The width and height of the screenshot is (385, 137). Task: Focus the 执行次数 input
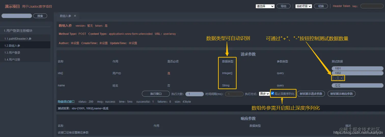195,94
